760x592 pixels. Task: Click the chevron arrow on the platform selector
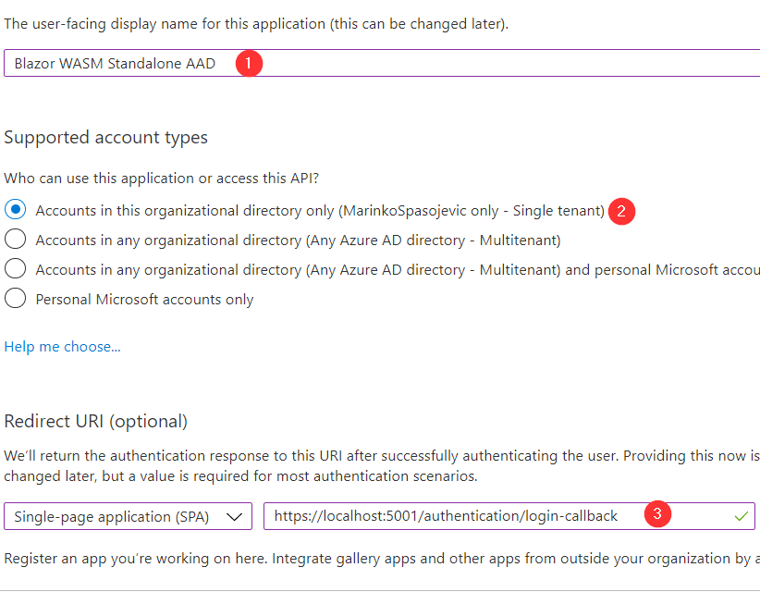(x=236, y=516)
